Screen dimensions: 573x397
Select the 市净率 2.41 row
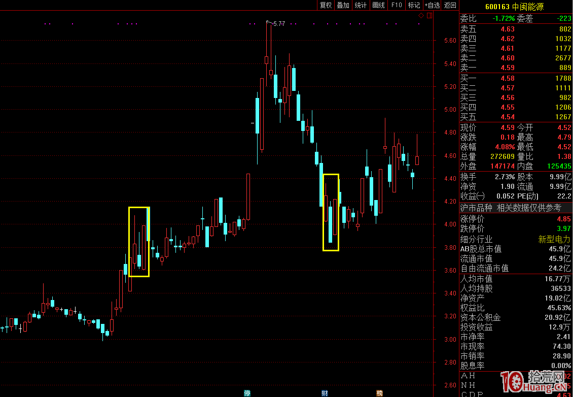(516, 337)
